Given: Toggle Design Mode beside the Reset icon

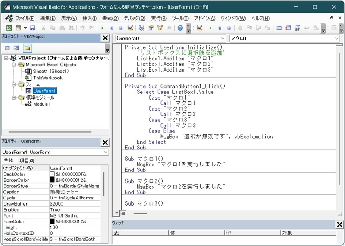Looking at the screenshot, I should pyautogui.click(x=130, y=28).
